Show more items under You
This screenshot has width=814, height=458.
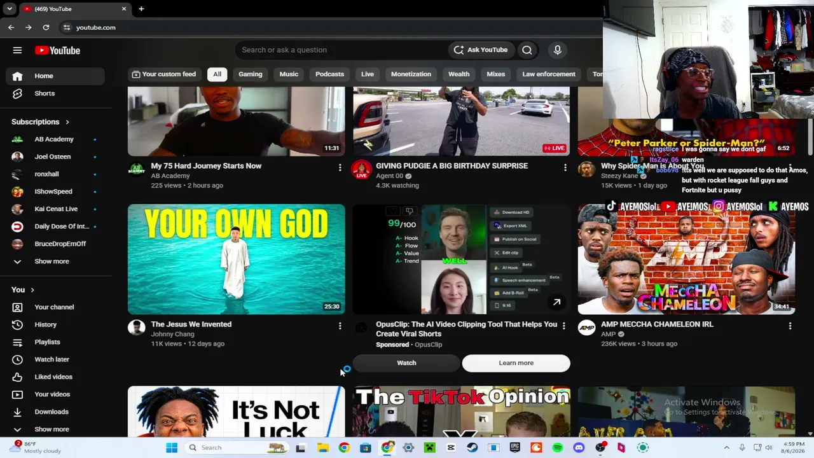tap(55, 429)
